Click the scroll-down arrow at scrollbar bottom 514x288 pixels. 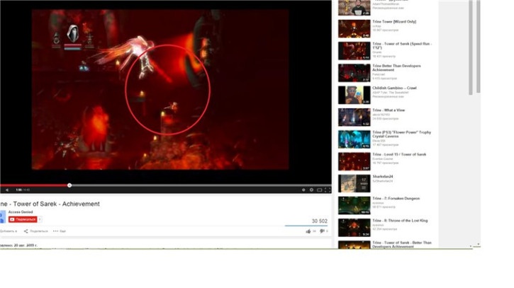tap(479, 244)
